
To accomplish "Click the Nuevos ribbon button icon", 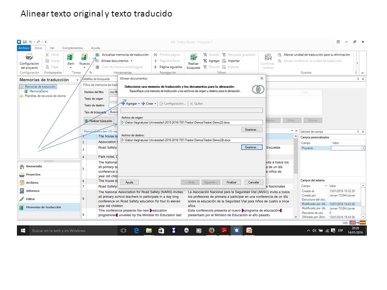I will pos(84,57).
